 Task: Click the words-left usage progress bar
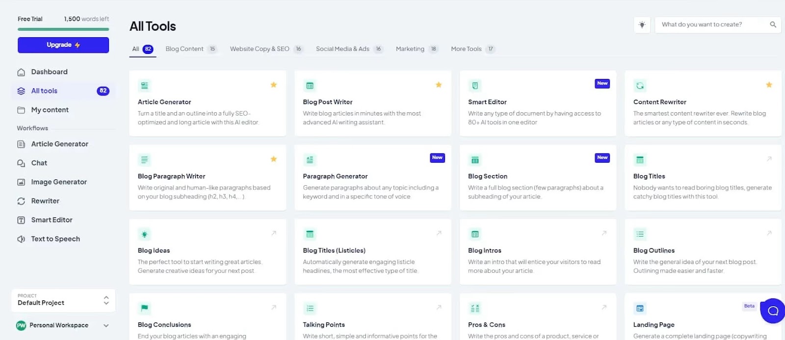click(x=63, y=29)
